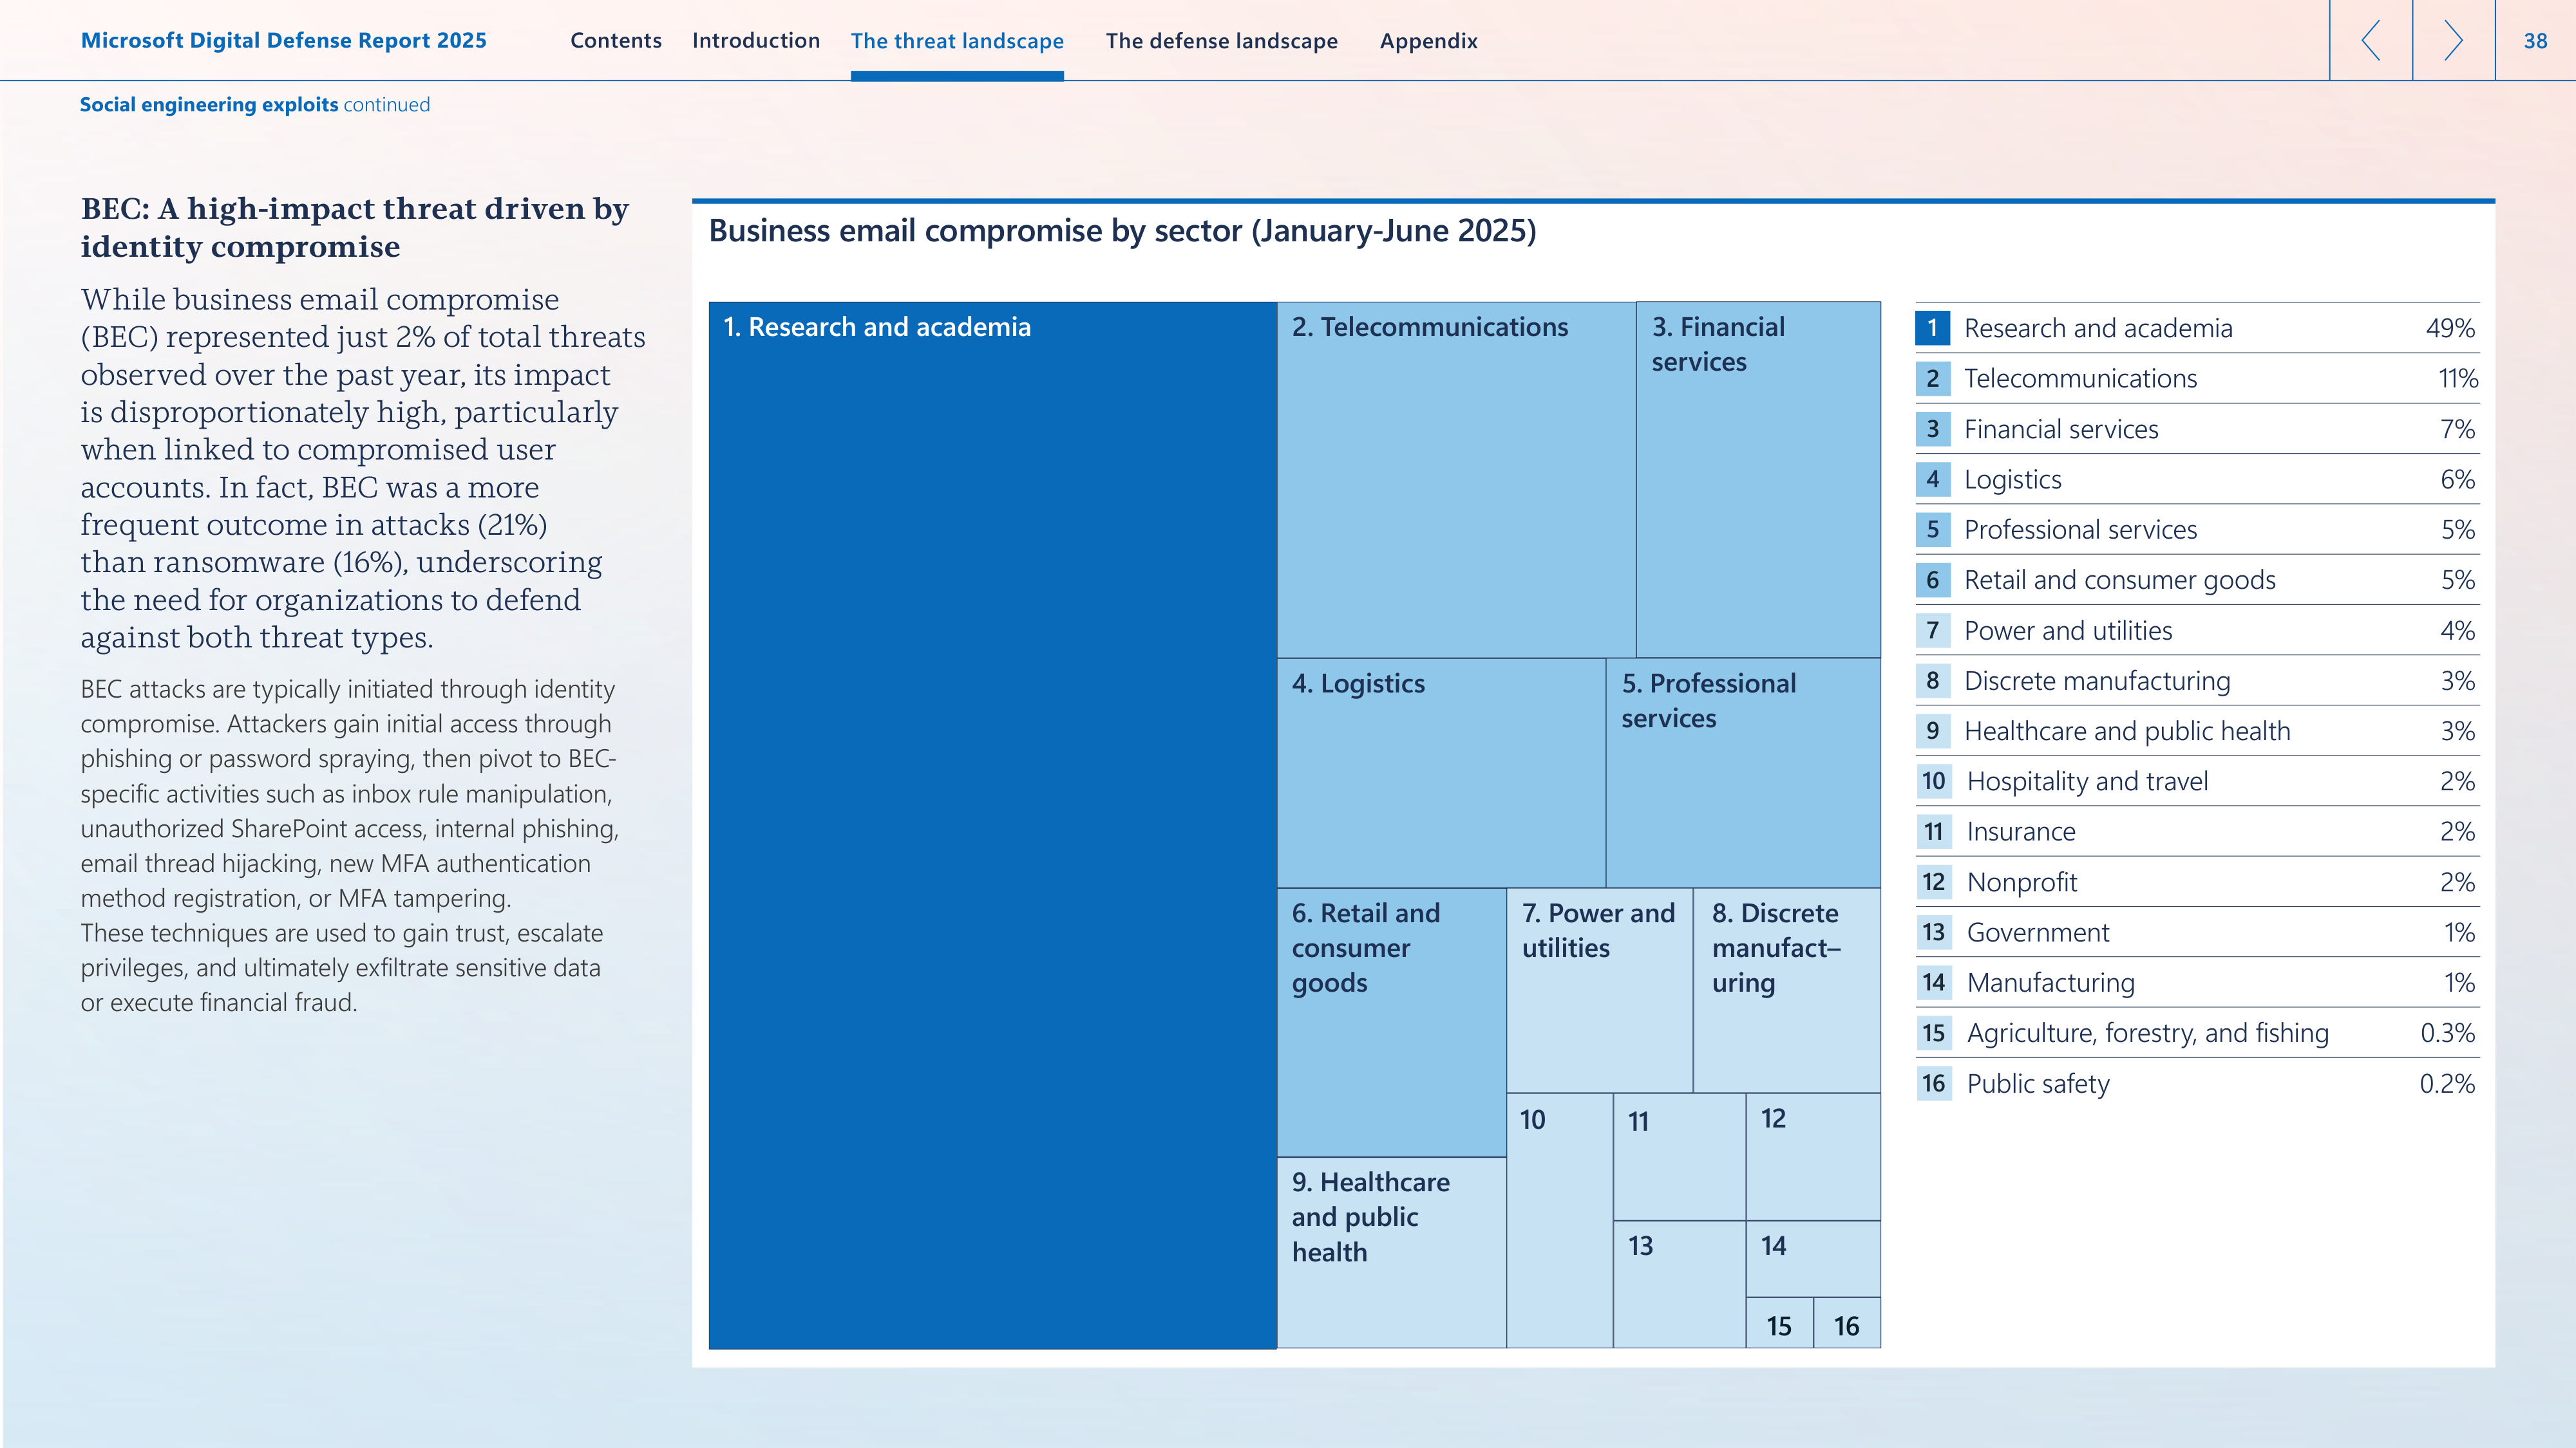This screenshot has width=2576, height=1448.
Task: Click the Discrete manufacturing treemap block
Action: point(1787,990)
